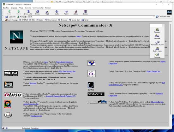
Task: Follow the Lernout & Hauspie Speech Products link
Action: [x=61, y=96]
